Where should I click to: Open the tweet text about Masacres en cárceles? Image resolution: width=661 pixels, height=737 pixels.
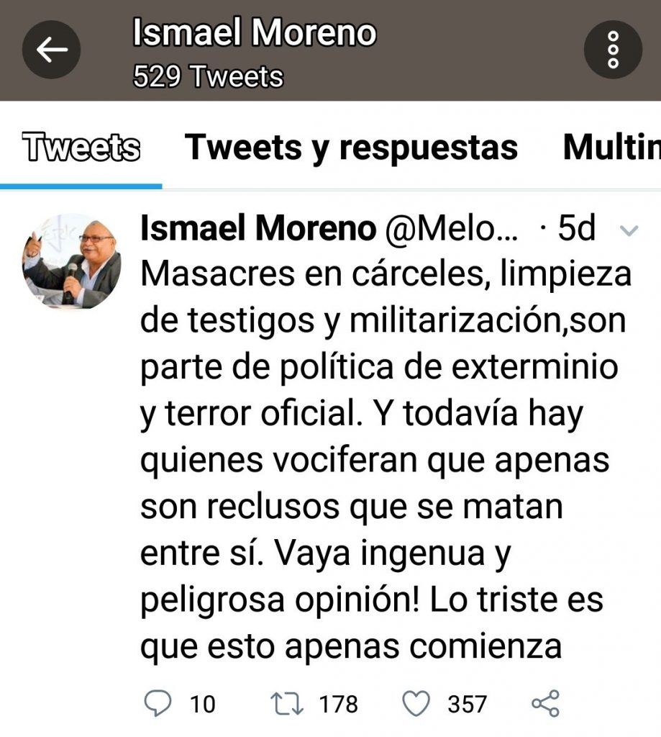click(x=386, y=460)
